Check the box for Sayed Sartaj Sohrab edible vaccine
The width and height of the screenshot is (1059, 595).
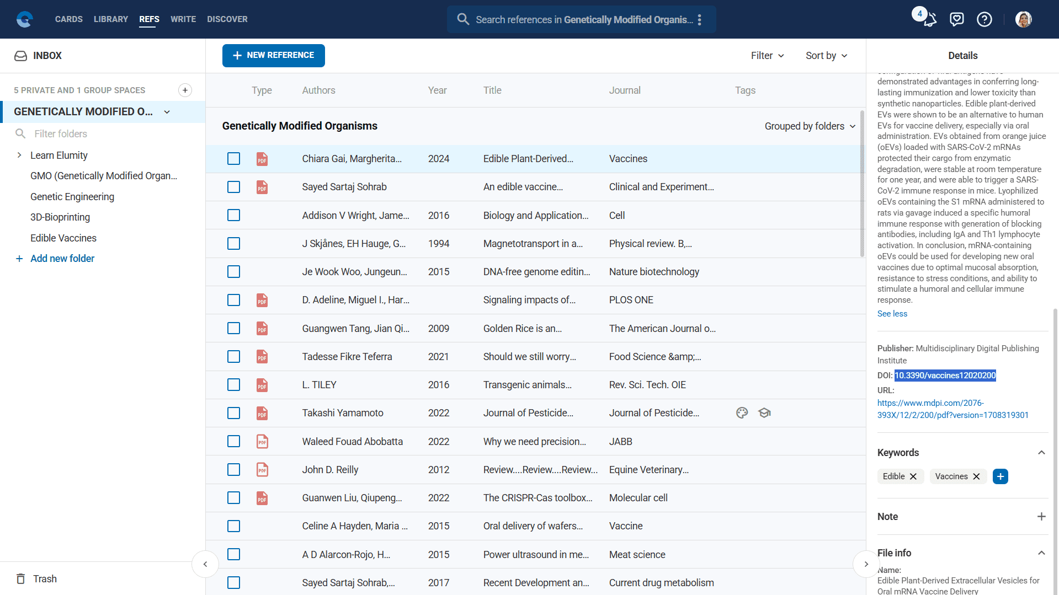[x=234, y=187]
